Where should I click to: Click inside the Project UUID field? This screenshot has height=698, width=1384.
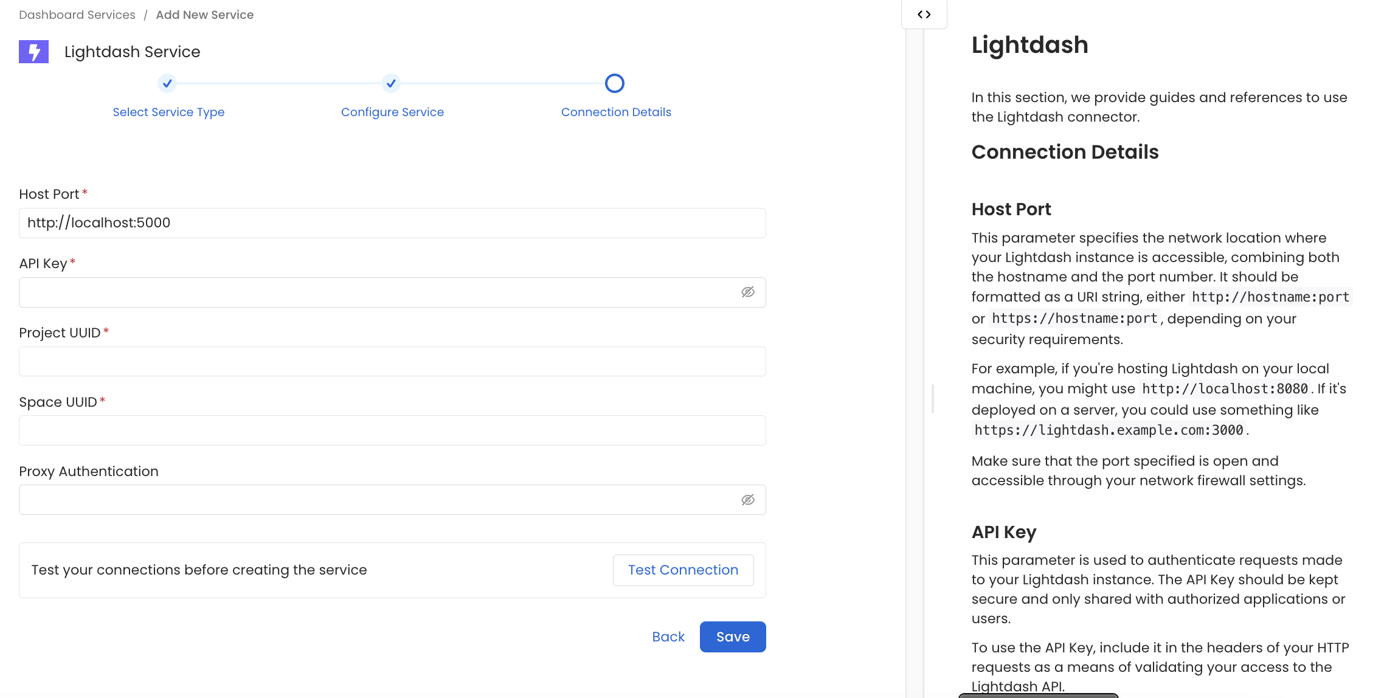(x=392, y=361)
